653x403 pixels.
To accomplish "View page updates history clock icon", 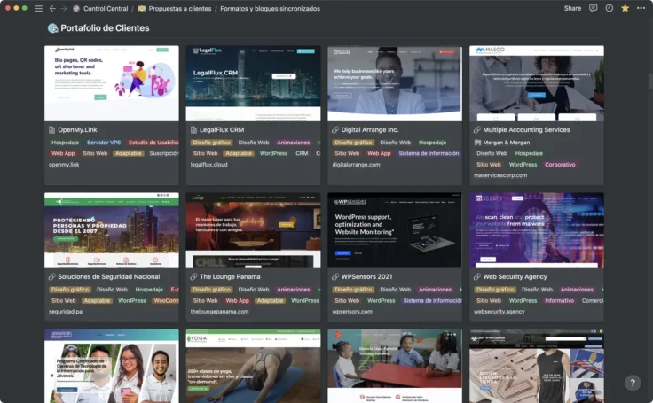I will click(x=609, y=8).
